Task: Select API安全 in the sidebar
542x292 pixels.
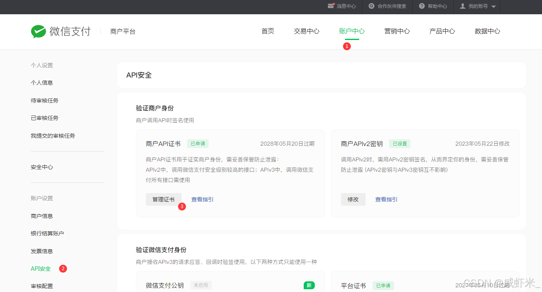Action: click(x=41, y=269)
